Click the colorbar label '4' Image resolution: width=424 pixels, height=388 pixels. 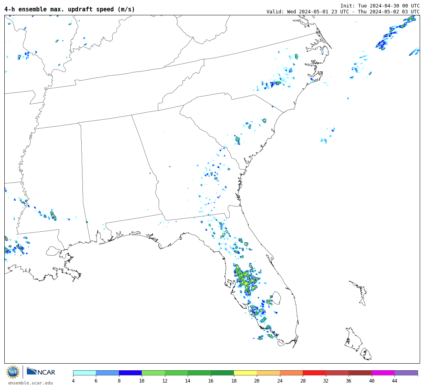(73, 381)
